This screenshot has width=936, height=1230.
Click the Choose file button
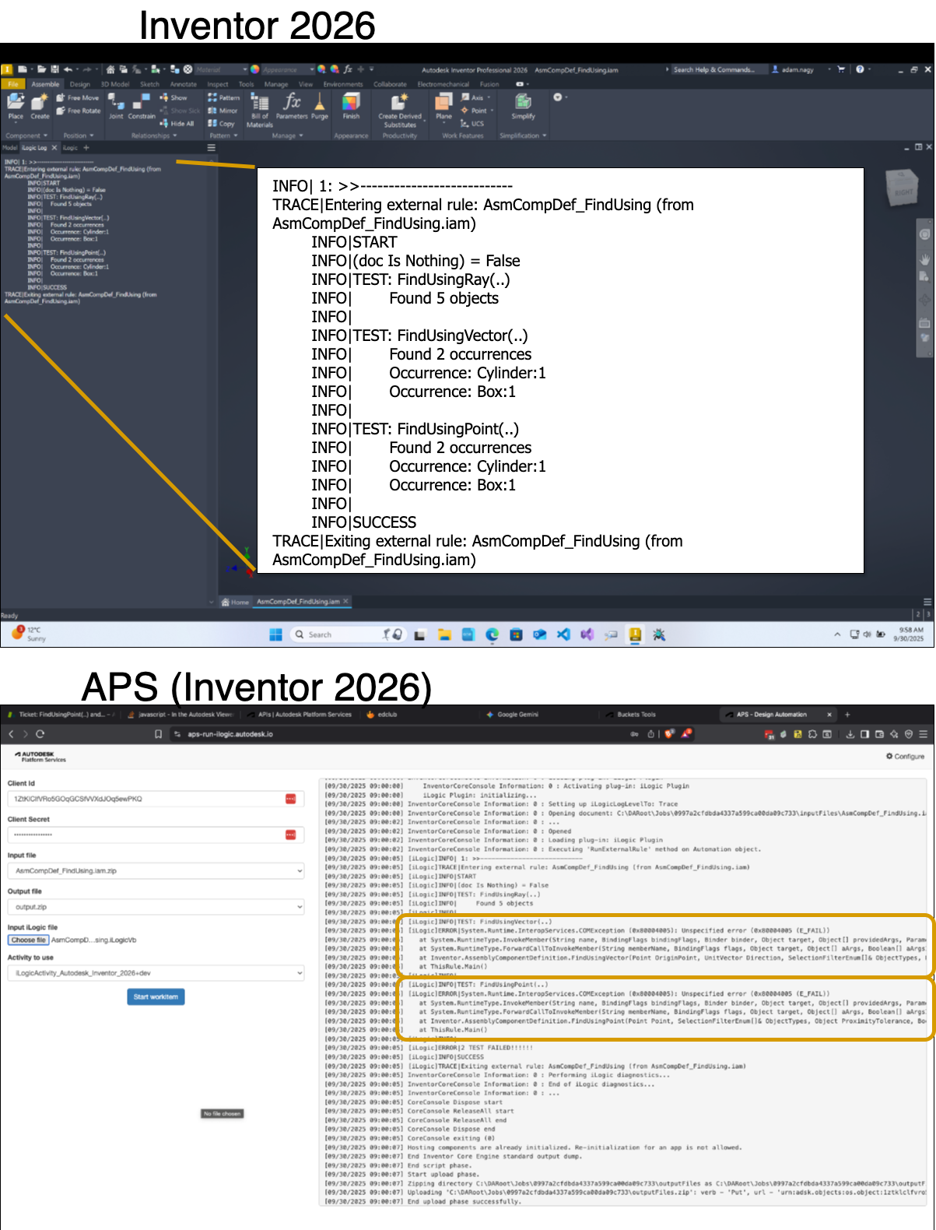click(x=28, y=940)
